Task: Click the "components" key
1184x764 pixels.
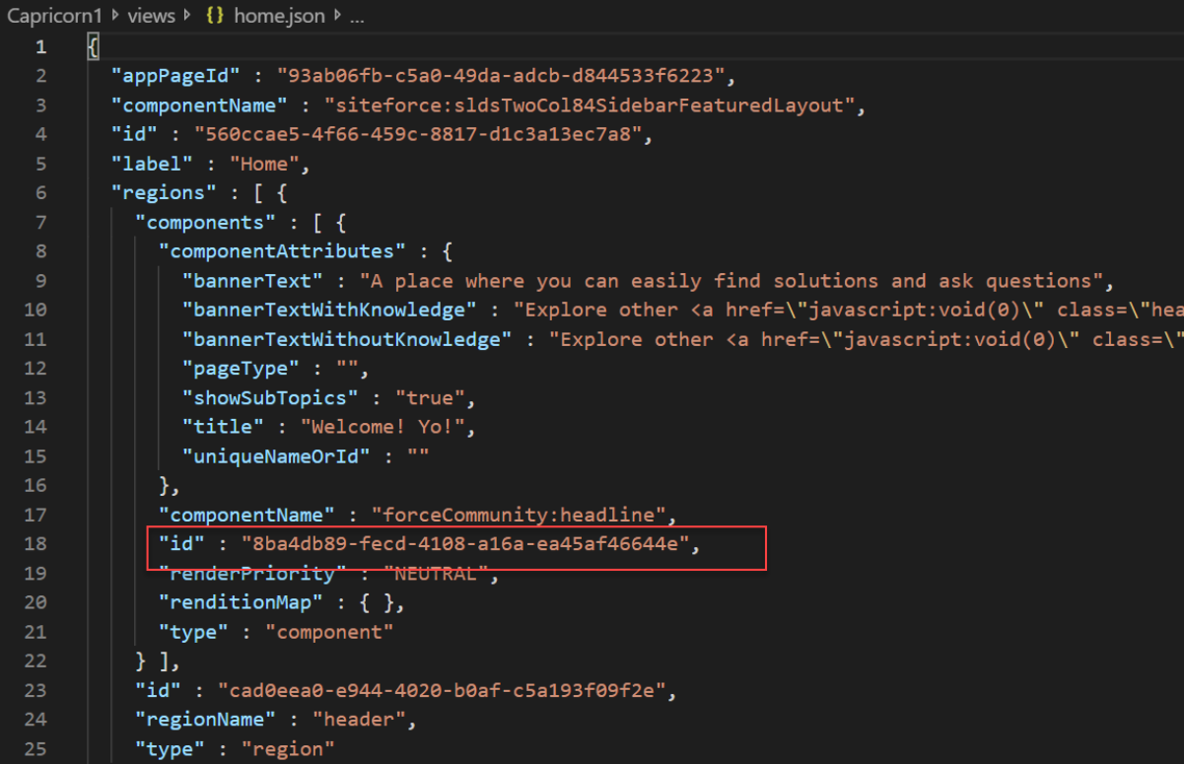Action: [x=205, y=223]
